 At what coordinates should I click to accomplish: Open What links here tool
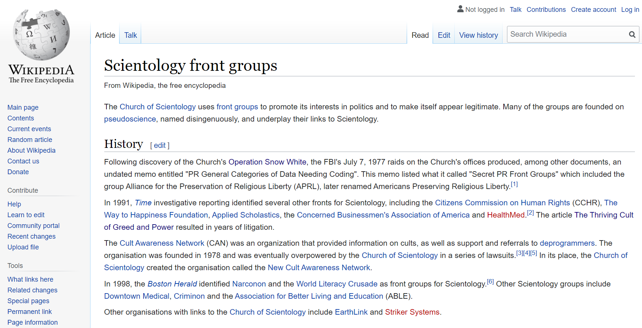(30, 279)
